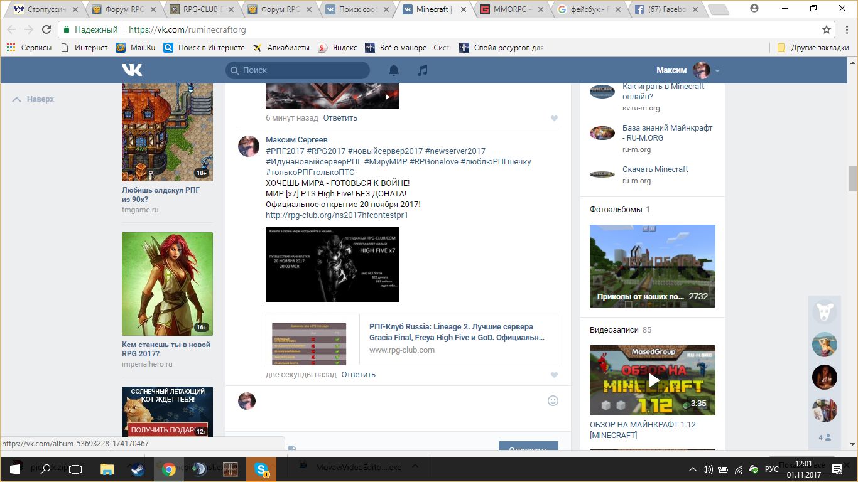Show hidden system tray icons chevron
This screenshot has width=858, height=482.
pos(693,469)
